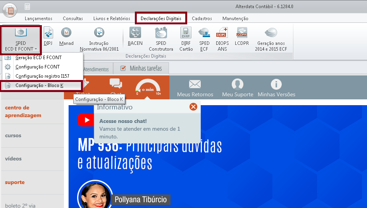Image resolution: width=367 pixels, height=208 pixels.
Task: Open SPED Construtora
Action: (x=161, y=39)
